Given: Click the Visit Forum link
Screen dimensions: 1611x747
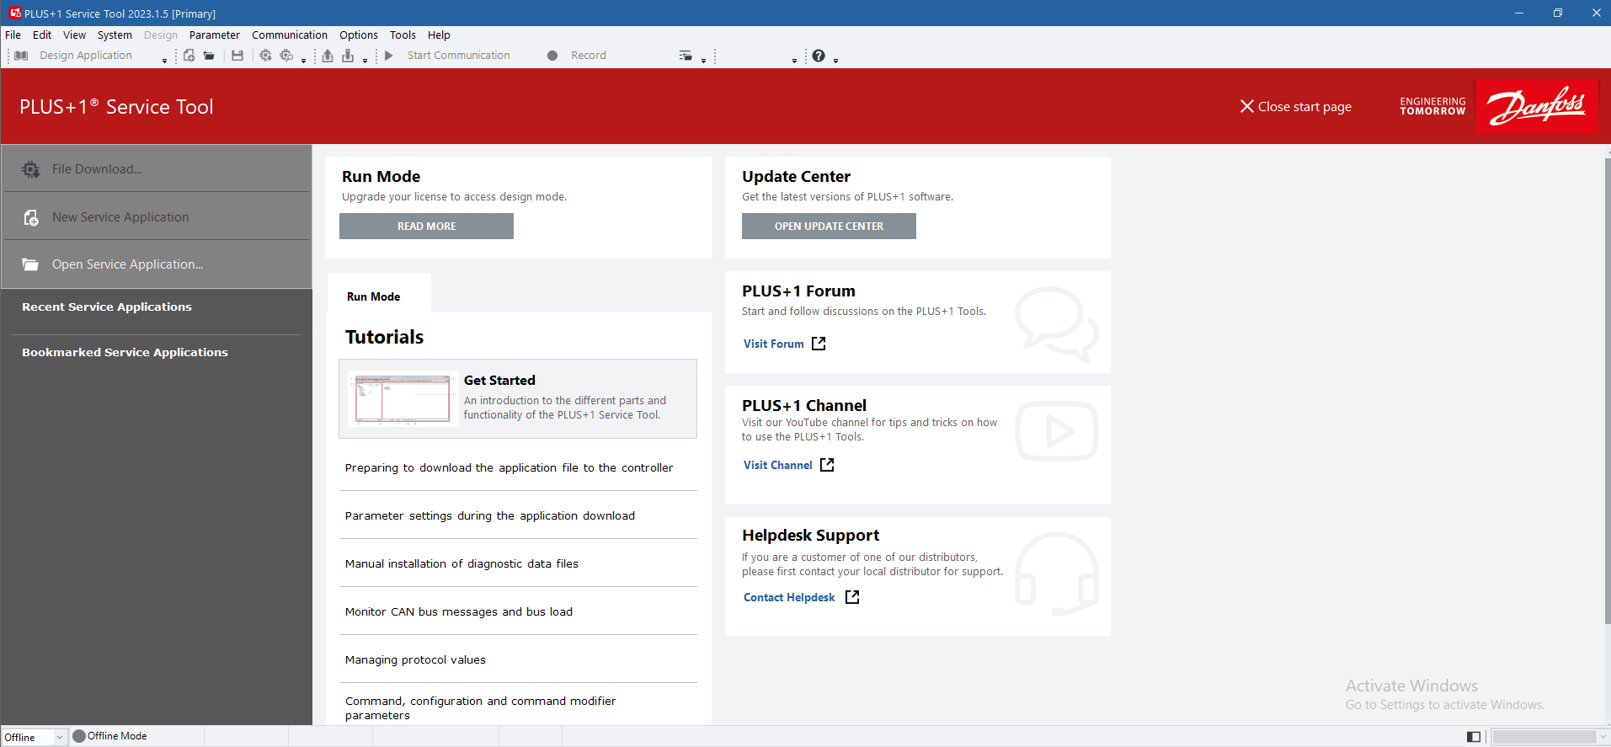Looking at the screenshot, I should (x=773, y=344).
